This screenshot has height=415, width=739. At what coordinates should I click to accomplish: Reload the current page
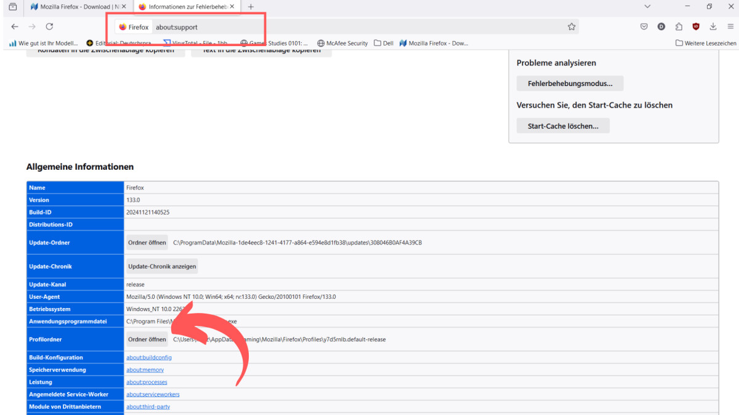49,26
